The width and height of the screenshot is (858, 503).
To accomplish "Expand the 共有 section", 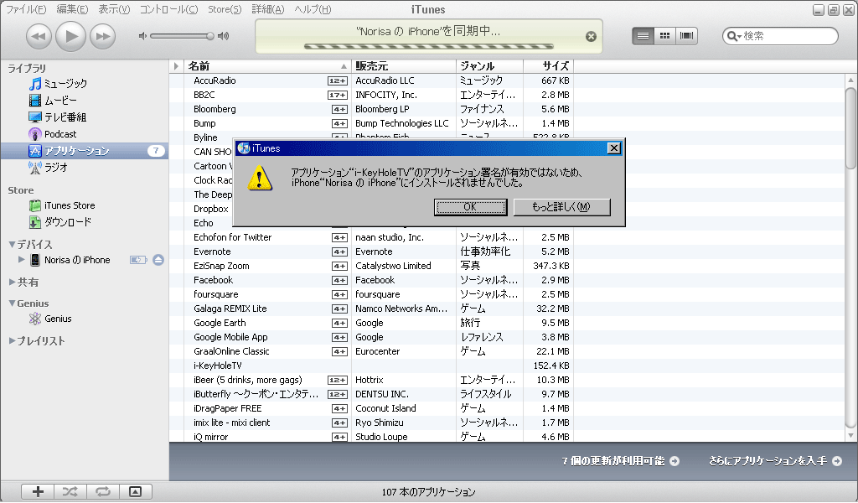I will click(12, 282).
